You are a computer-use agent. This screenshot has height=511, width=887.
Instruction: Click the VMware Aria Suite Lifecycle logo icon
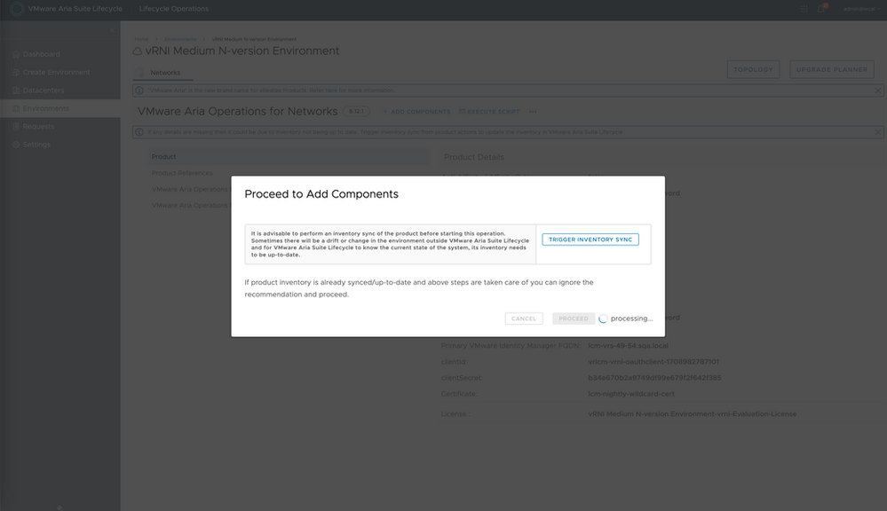17,9
